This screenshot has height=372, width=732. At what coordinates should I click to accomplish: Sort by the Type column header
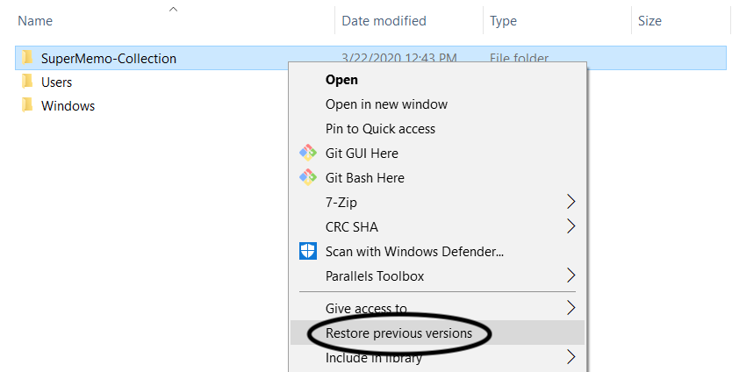tap(503, 21)
